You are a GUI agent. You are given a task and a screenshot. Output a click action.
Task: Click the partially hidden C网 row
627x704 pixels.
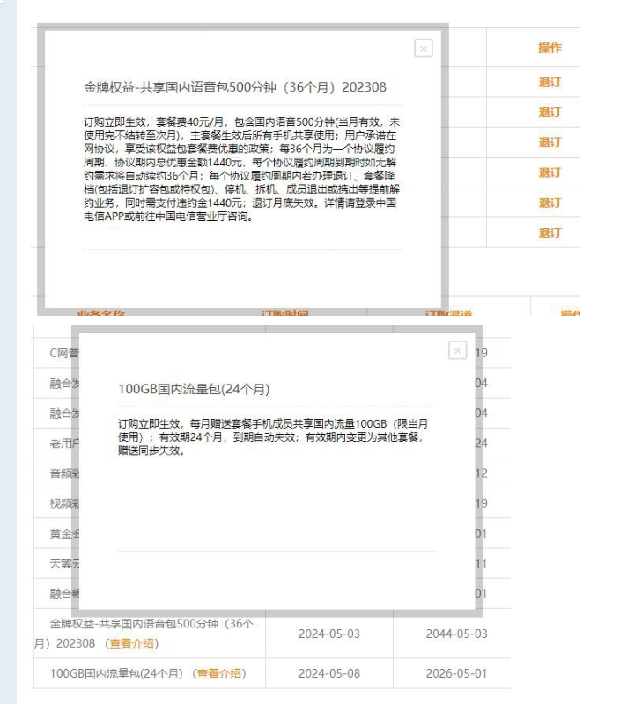(63, 353)
